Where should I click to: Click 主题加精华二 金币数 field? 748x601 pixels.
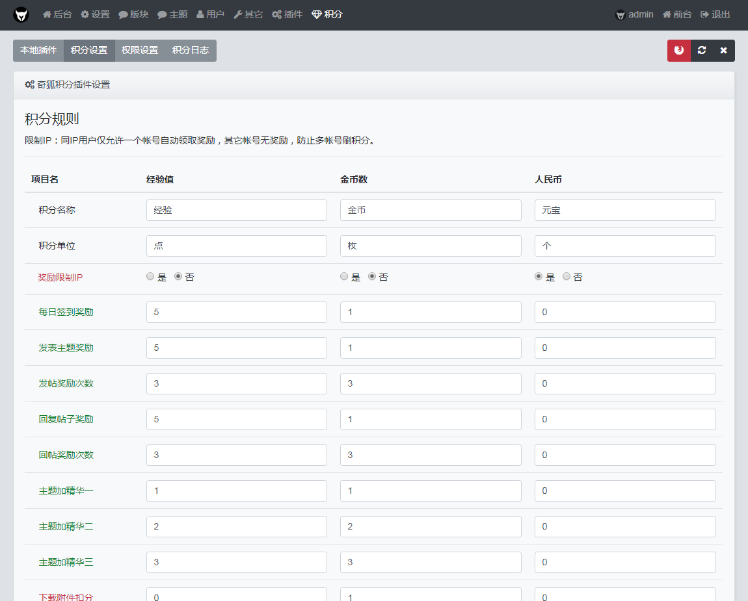(x=431, y=527)
